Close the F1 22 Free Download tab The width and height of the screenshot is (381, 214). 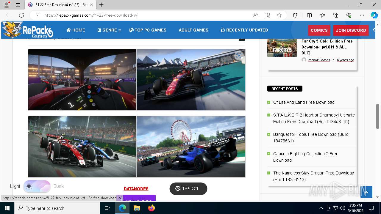(x=92, y=5)
